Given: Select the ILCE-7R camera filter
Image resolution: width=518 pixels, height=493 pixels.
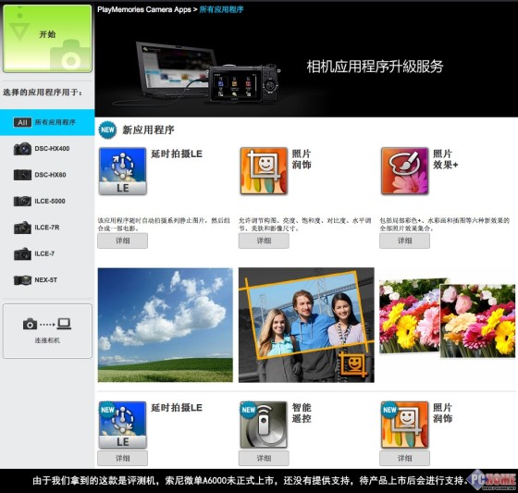Looking at the screenshot, I should [x=47, y=228].
